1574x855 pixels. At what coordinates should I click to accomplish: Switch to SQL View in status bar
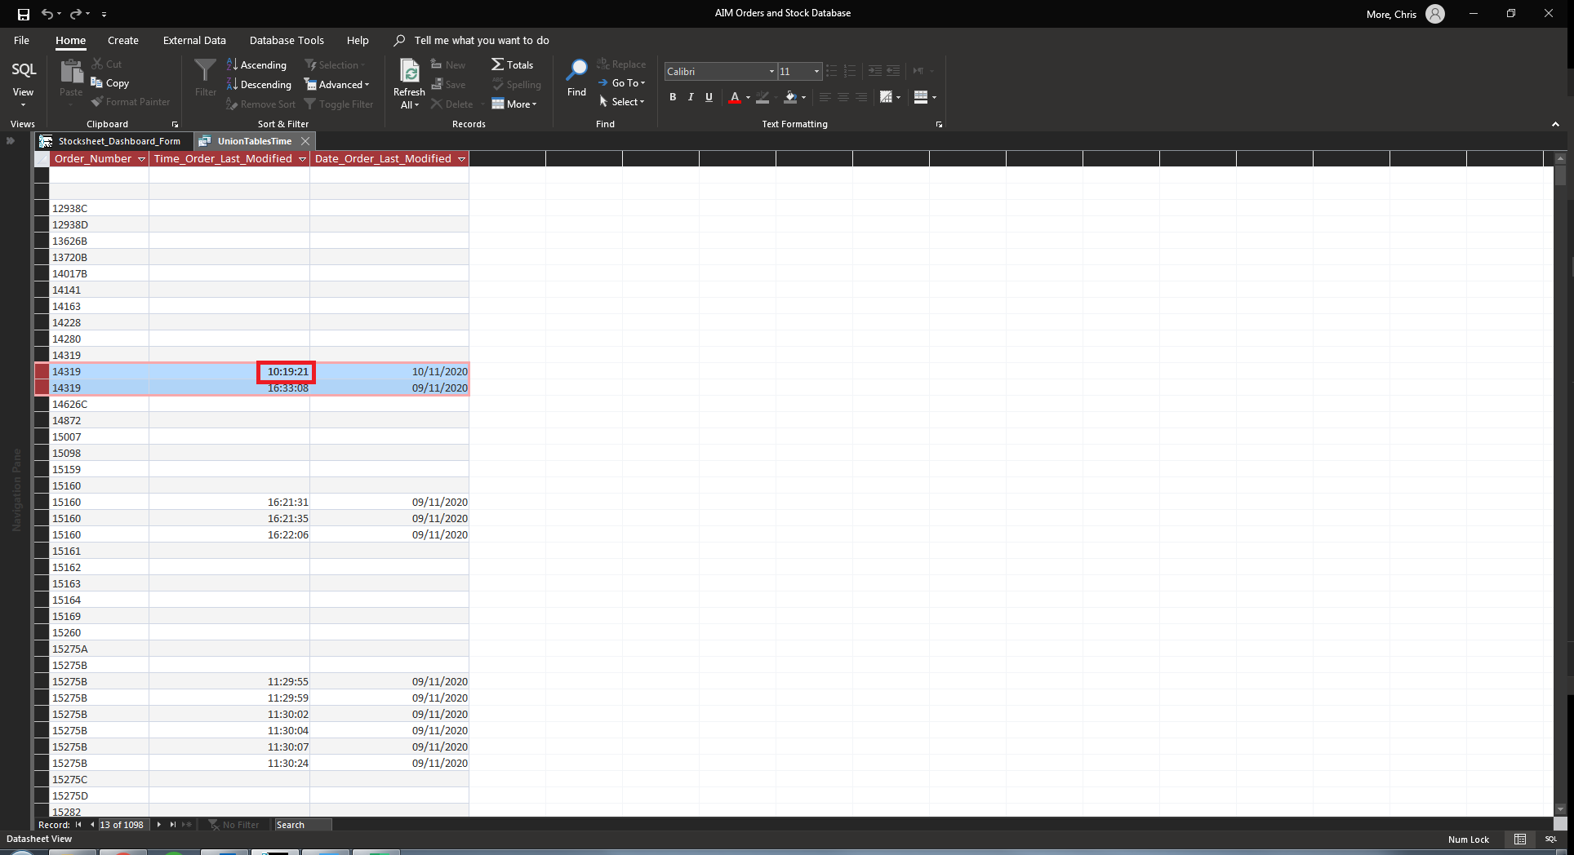1551,839
